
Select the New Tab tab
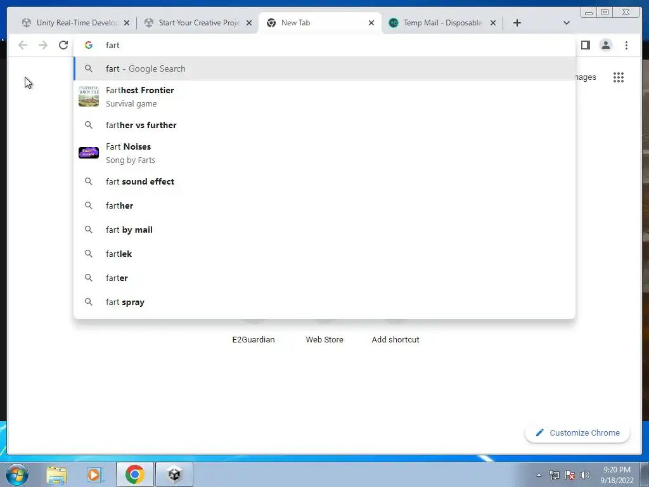320,23
